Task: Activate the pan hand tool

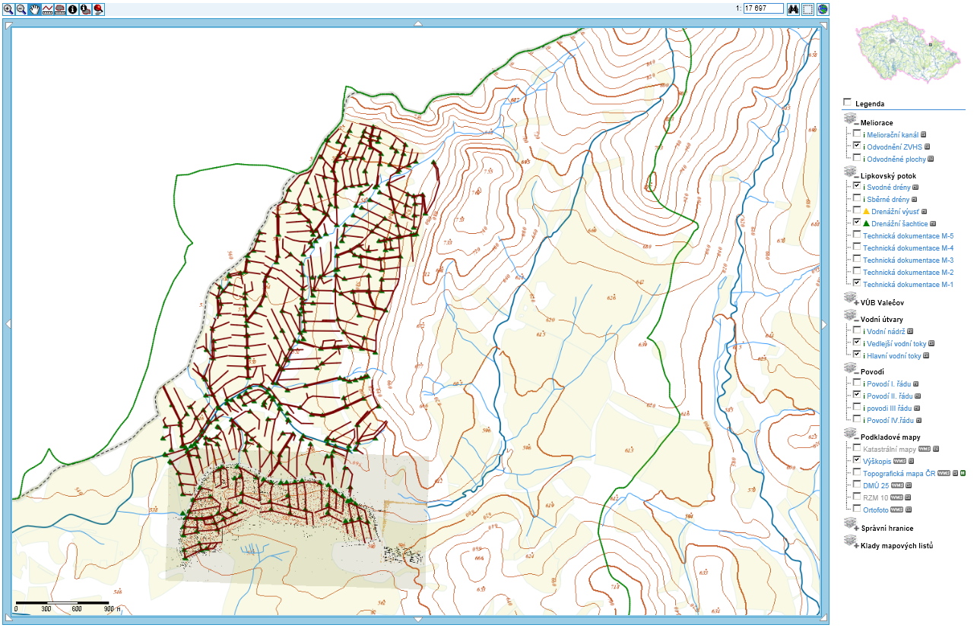Action: [x=34, y=9]
